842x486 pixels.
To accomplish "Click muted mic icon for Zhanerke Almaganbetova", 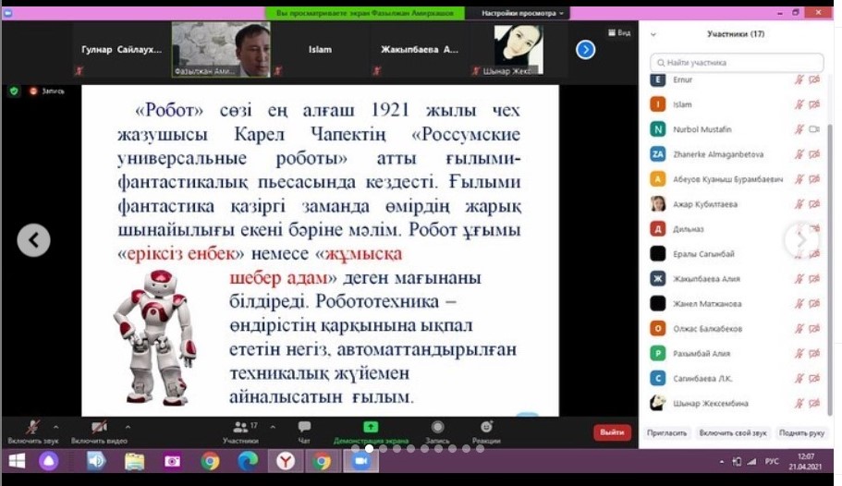I will [799, 154].
